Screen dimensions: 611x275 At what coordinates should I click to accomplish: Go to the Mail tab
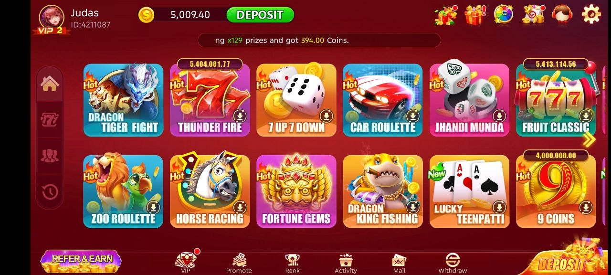pos(399,263)
